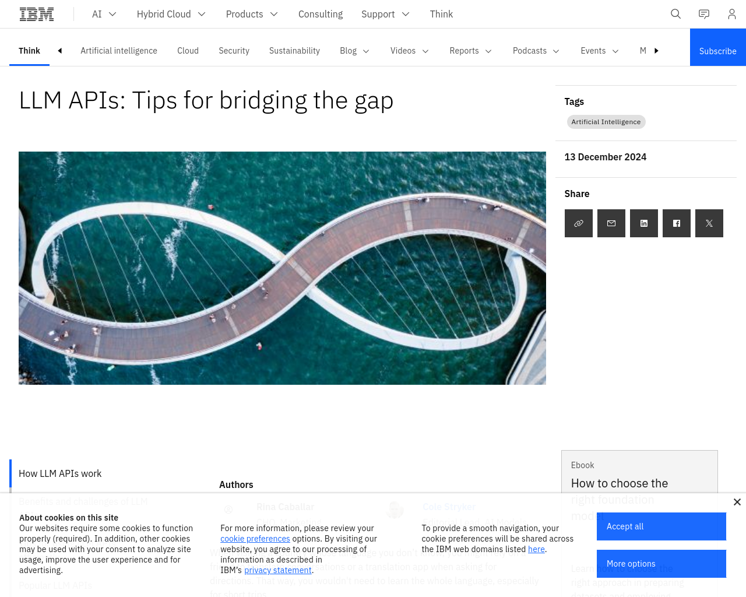Go to Security section
The width and height of the screenshot is (746, 597).
pos(234,51)
